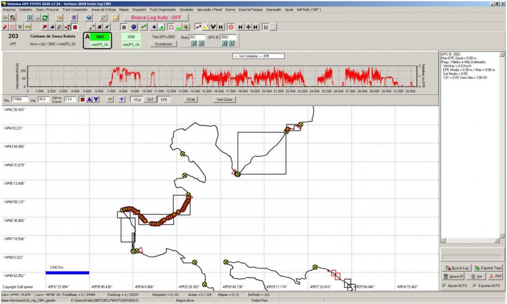
Task: Toggle the Apurar AUTO checkbox
Action: 444,286
